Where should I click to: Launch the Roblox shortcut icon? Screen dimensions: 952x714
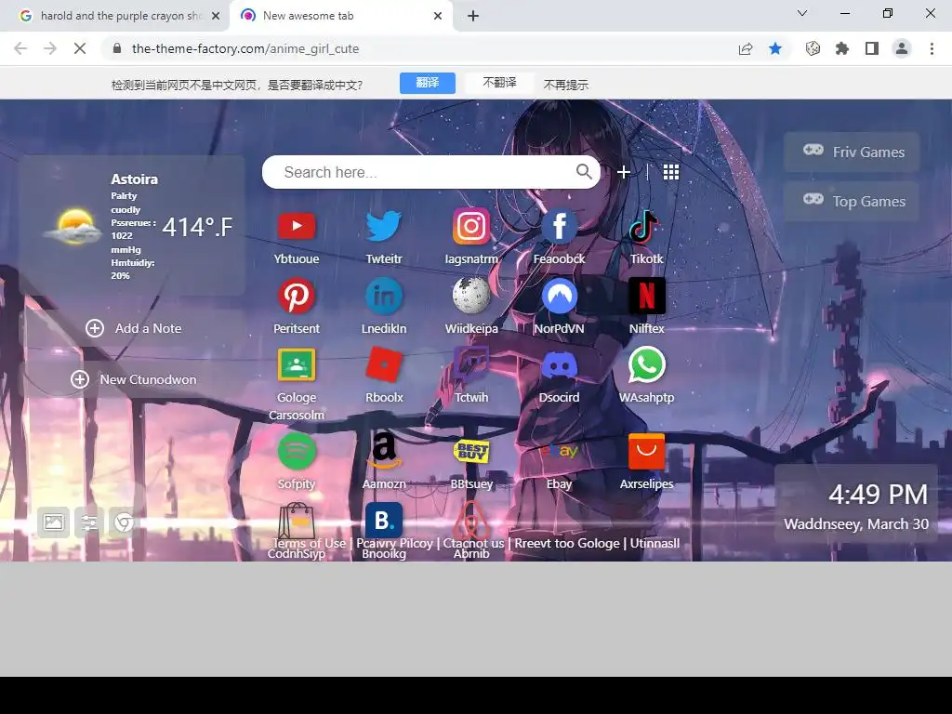pos(384,364)
